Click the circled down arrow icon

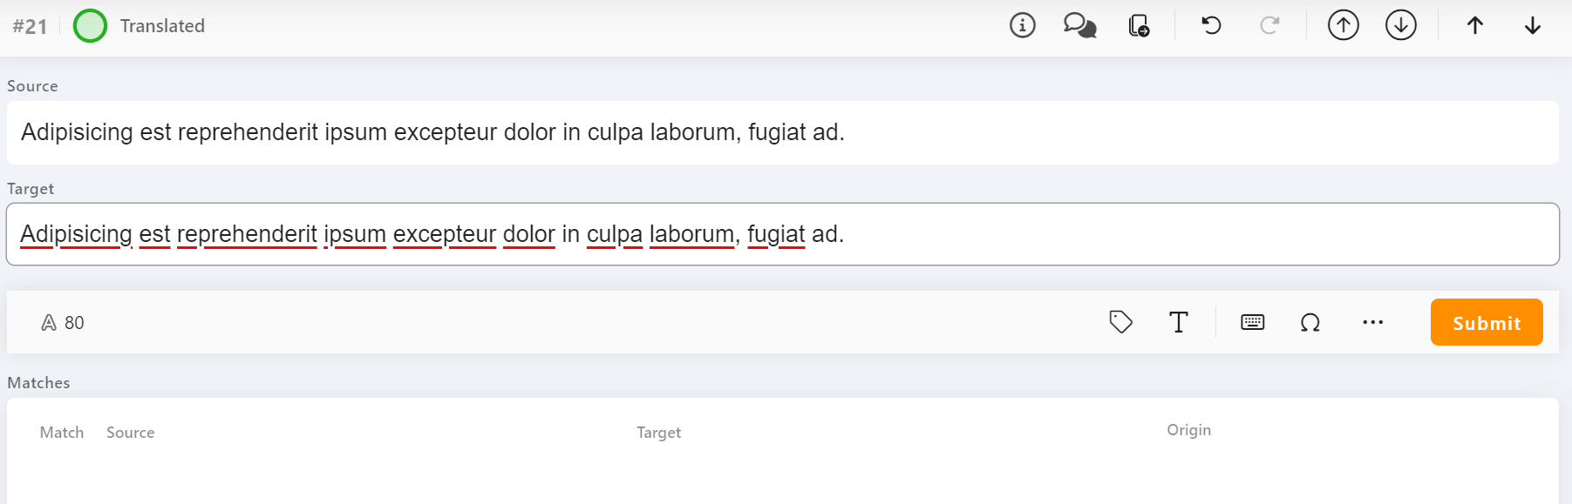pos(1400,25)
